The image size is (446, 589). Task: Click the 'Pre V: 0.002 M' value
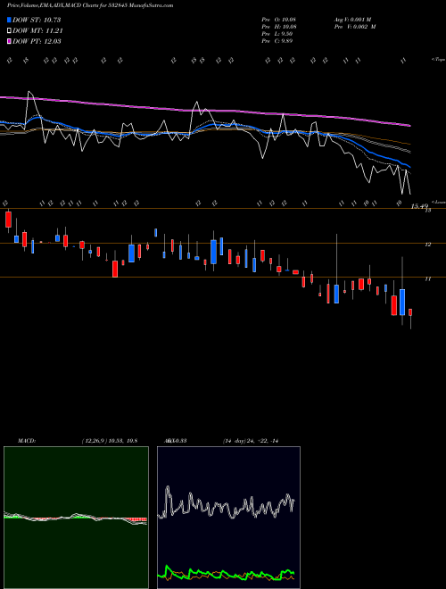tap(355, 26)
